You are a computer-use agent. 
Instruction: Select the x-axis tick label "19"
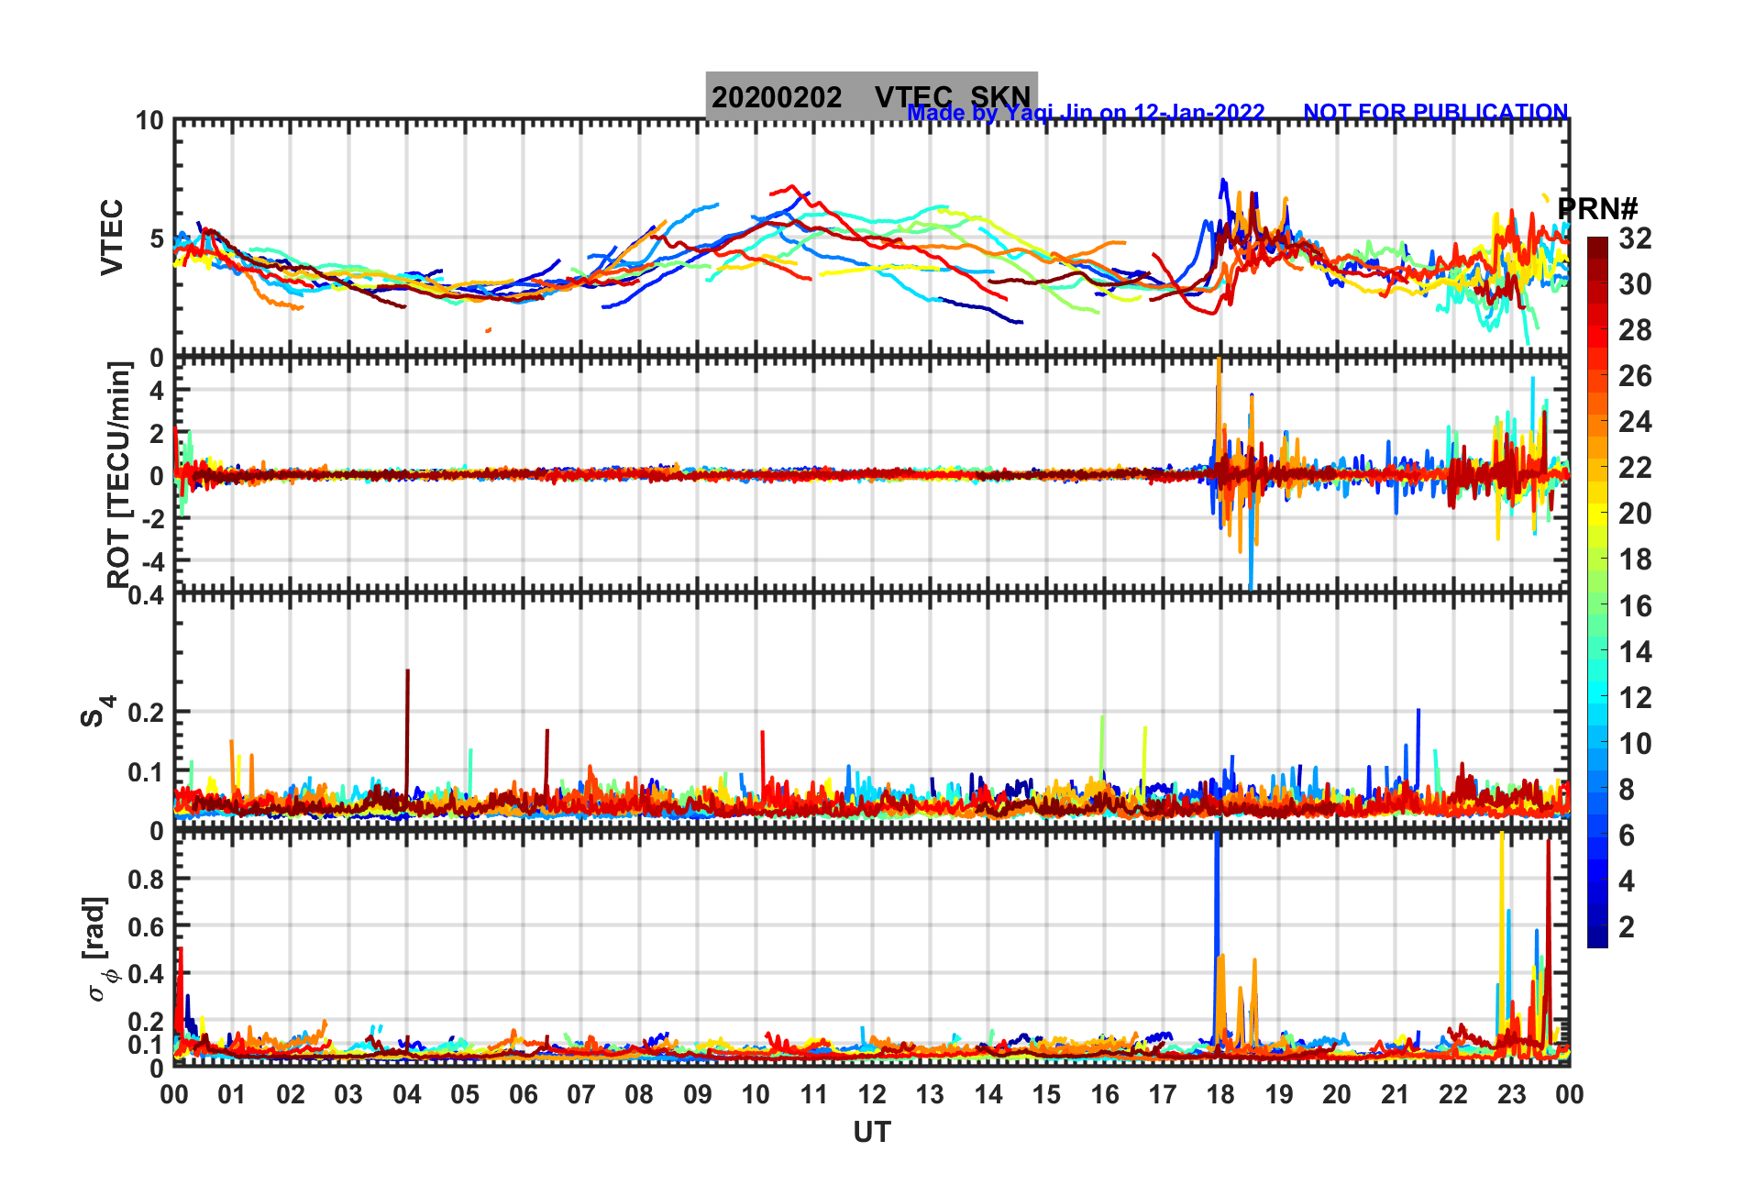[x=1279, y=1094]
